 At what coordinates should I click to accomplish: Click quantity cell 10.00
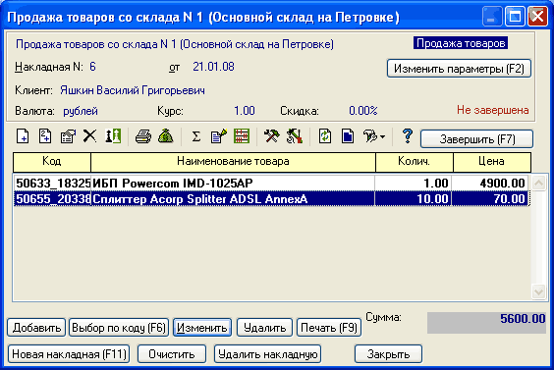coord(413,199)
